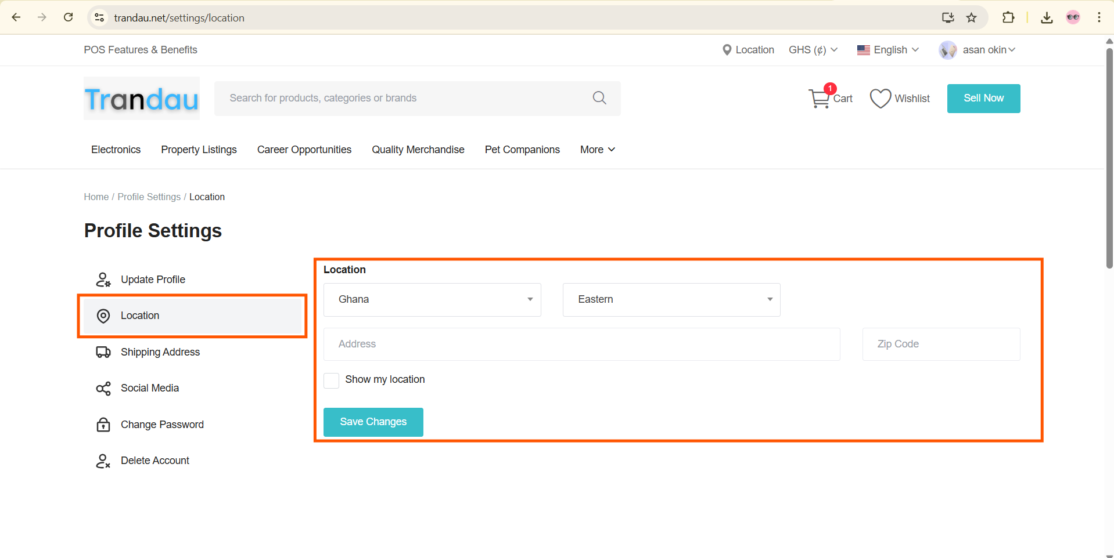This screenshot has width=1114, height=558.
Task: Bookmark this page with star icon
Action: (971, 17)
